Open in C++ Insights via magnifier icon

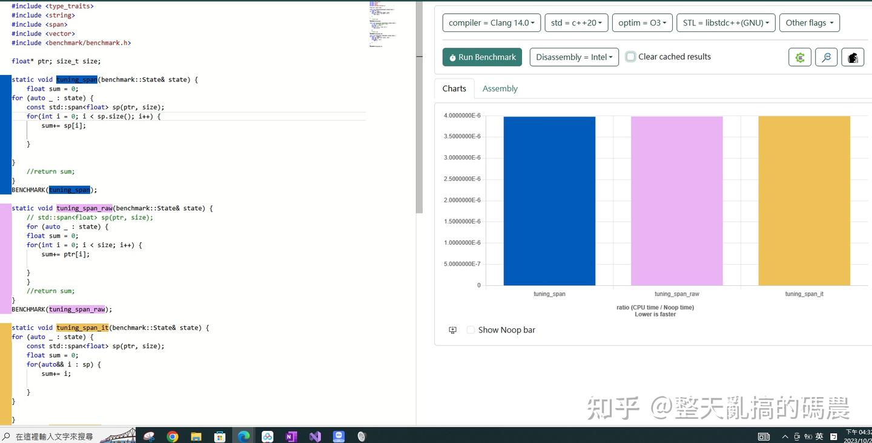pyautogui.click(x=827, y=57)
